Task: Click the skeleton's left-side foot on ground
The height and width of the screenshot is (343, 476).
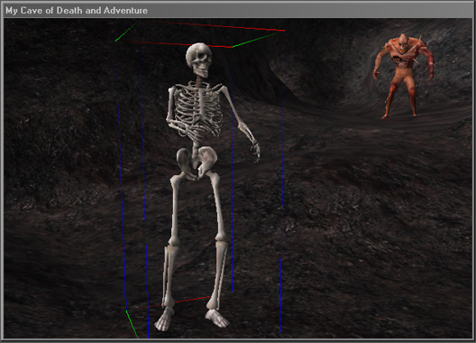Action: pyautogui.click(x=165, y=320)
